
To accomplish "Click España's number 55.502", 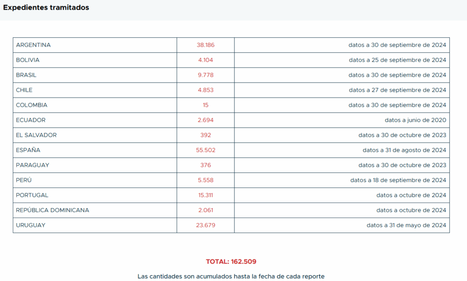I will click(206, 150).
